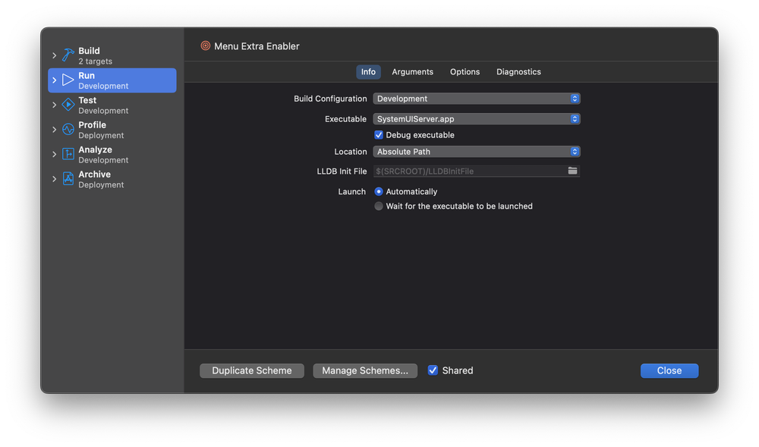This screenshot has height=447, width=759.
Task: Switch to the Options tab
Action: tap(465, 71)
